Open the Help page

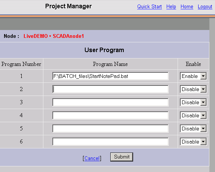(x=171, y=7)
